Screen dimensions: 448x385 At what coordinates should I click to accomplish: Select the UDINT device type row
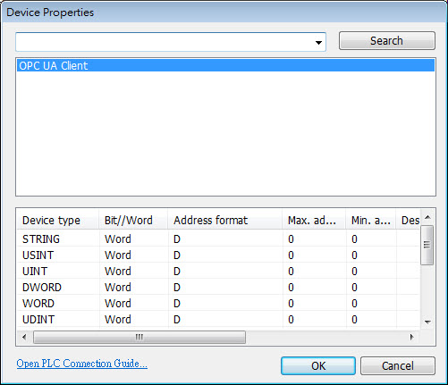click(x=218, y=319)
